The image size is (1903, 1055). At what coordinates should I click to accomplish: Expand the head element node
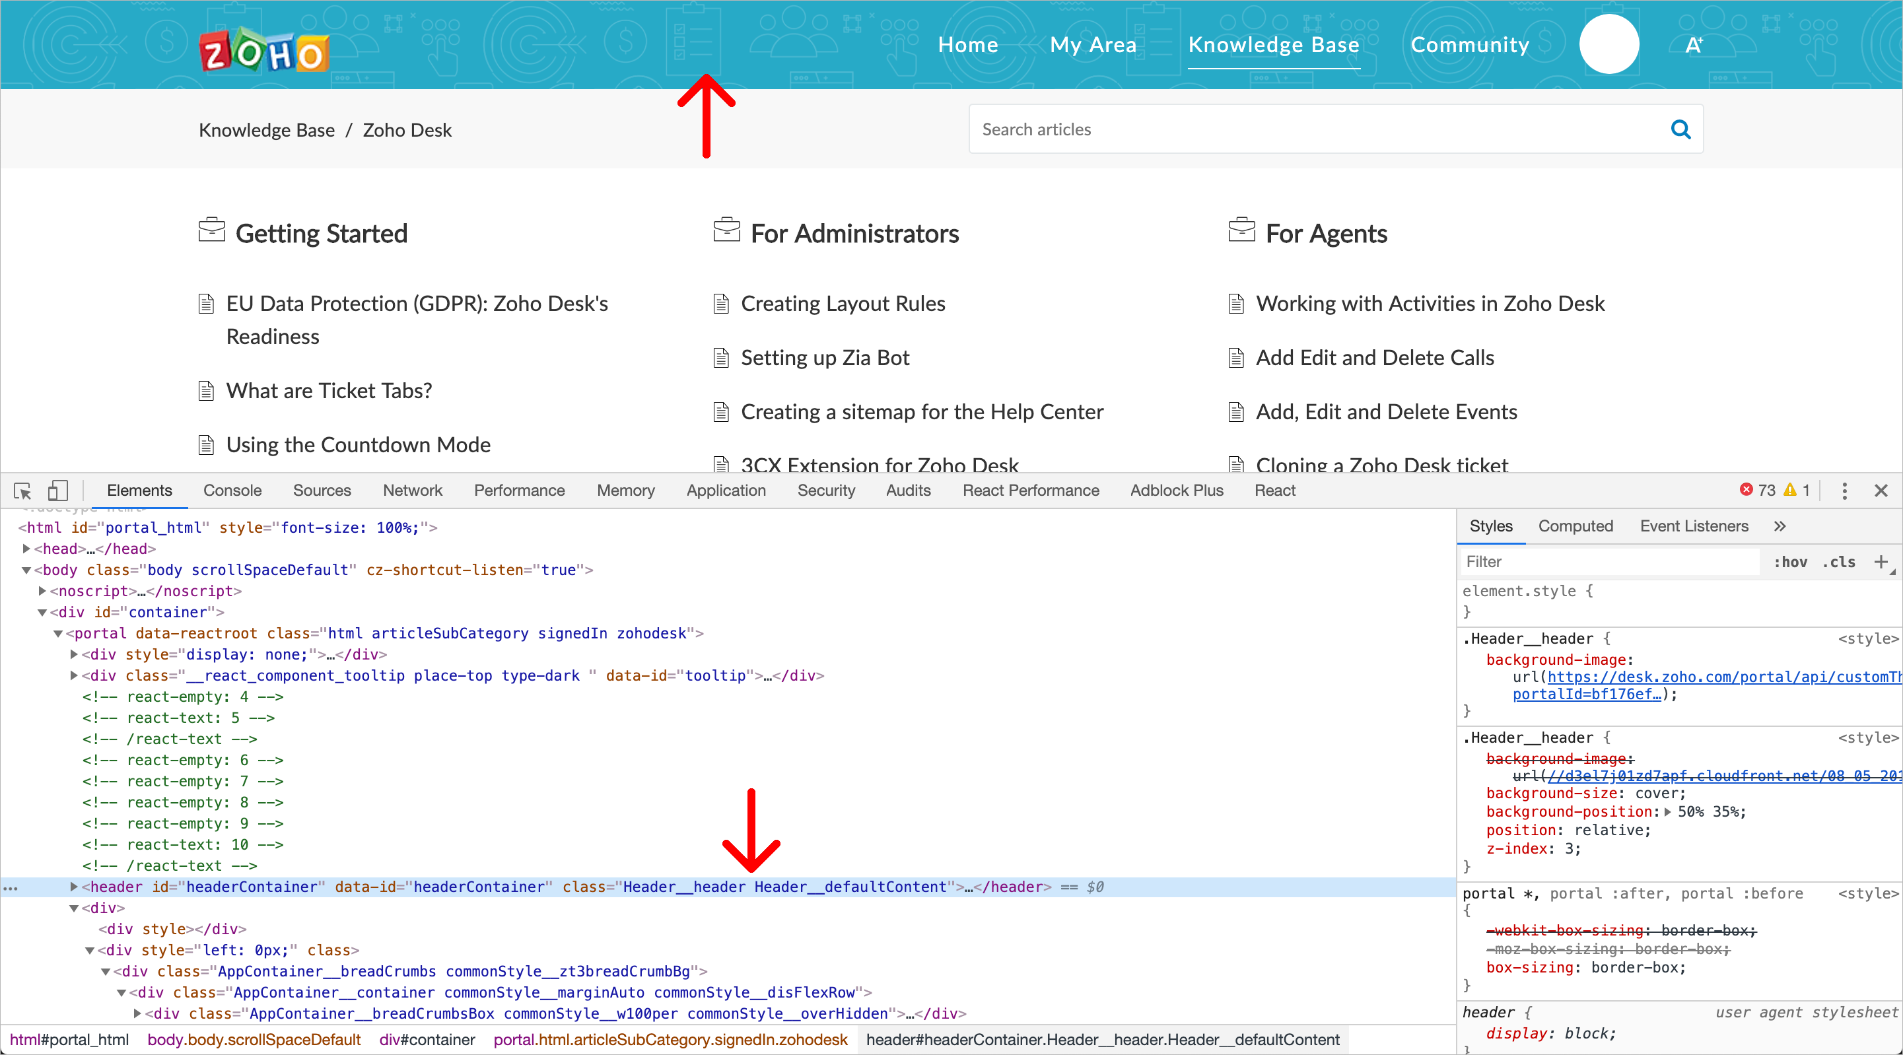click(26, 549)
